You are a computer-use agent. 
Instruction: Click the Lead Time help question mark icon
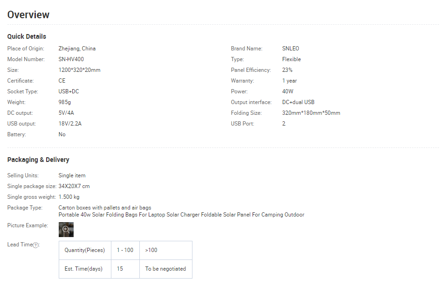point(36,245)
